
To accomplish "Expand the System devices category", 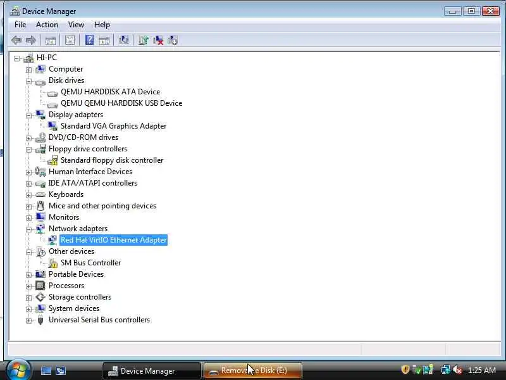I will point(28,309).
